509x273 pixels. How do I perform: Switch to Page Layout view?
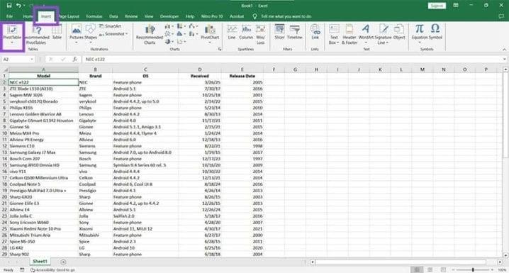point(430,269)
